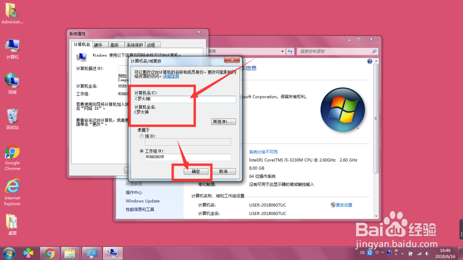463x260 pixels.
Task: Click help icon in System control panel
Action: 369,61
